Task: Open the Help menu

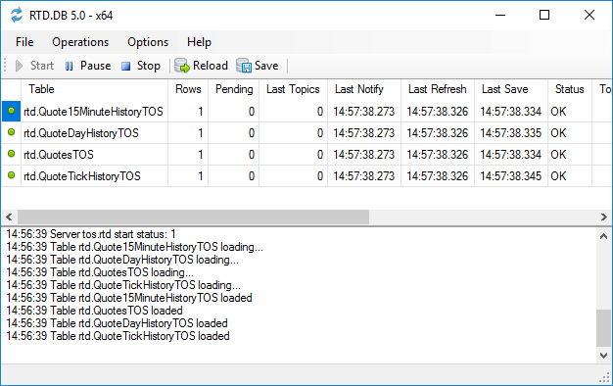Action: coord(199,42)
